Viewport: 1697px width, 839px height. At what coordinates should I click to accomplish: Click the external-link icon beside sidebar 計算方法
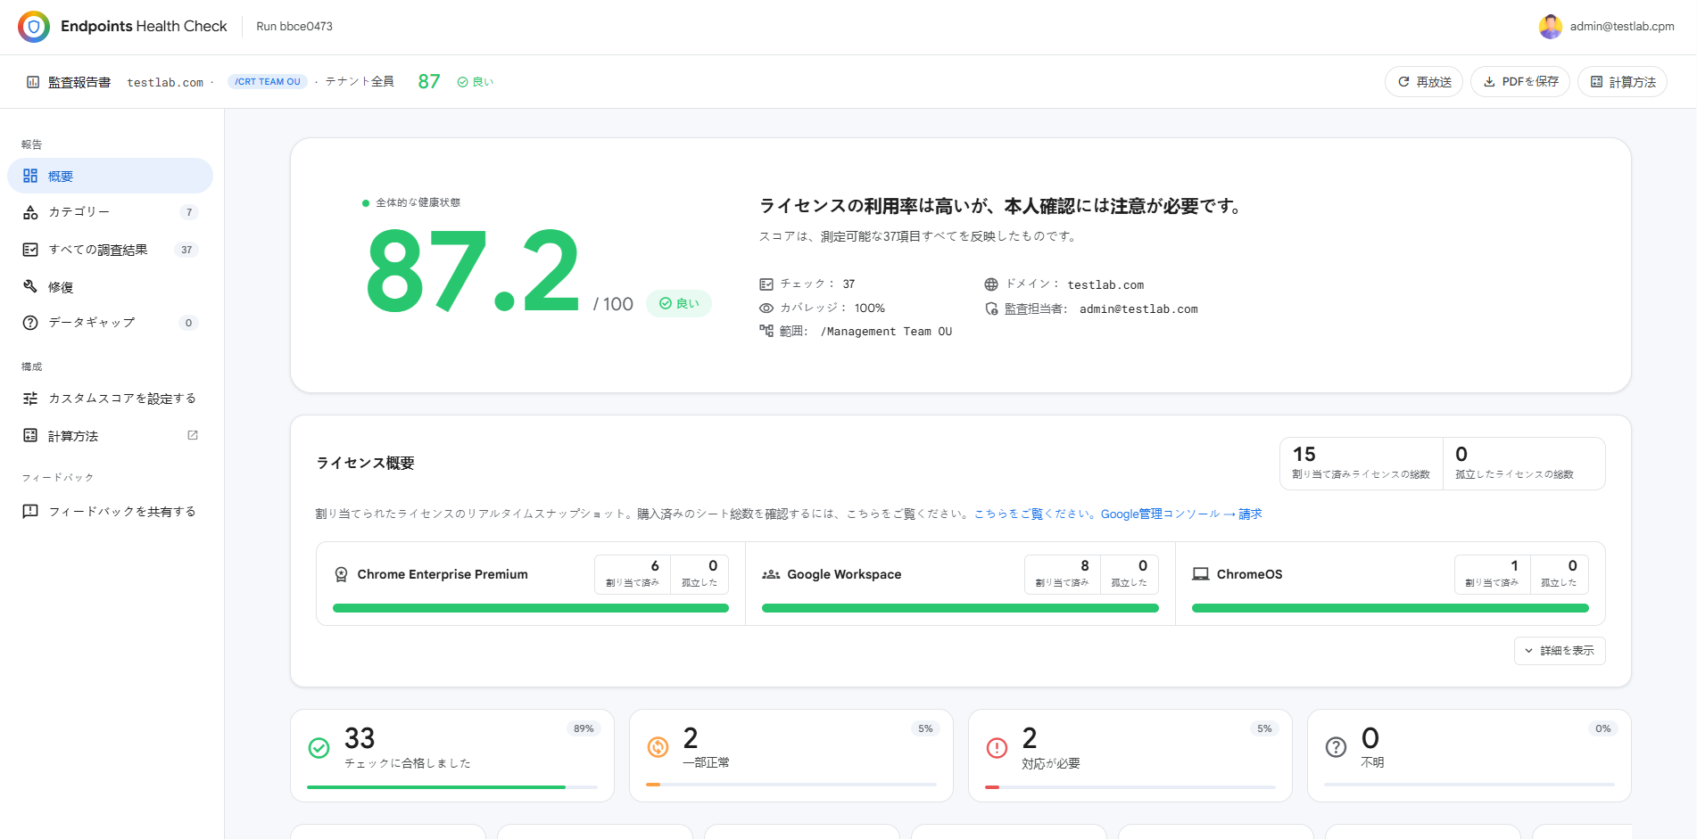tap(193, 435)
